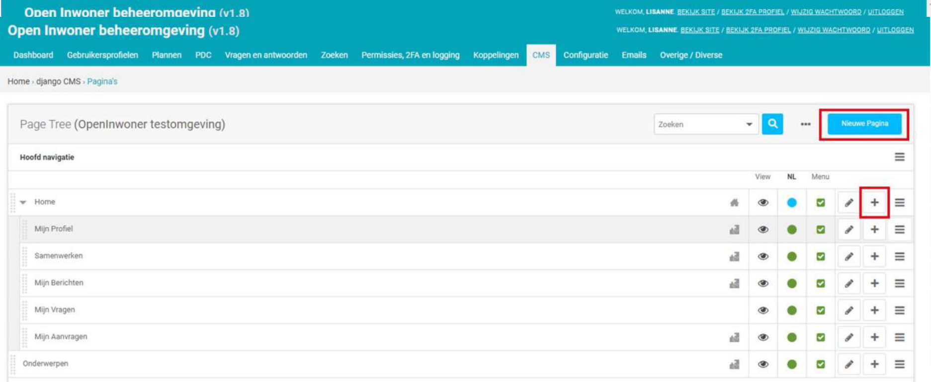Open the hamburger actions menu for Onderwerpen
This screenshot has height=382, width=931.
pyautogui.click(x=899, y=364)
